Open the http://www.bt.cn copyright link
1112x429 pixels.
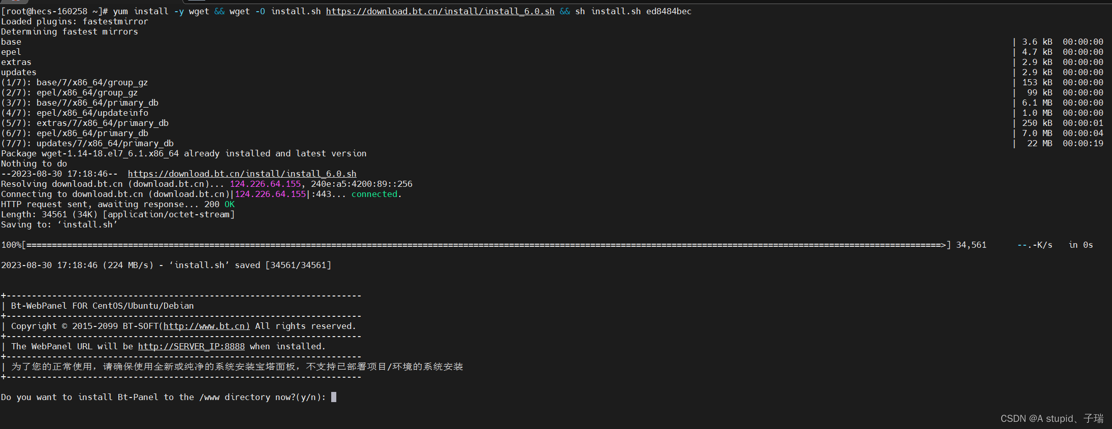(x=206, y=326)
